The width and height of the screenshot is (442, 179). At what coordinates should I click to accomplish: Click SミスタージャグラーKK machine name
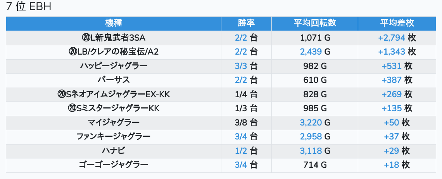[113, 108]
